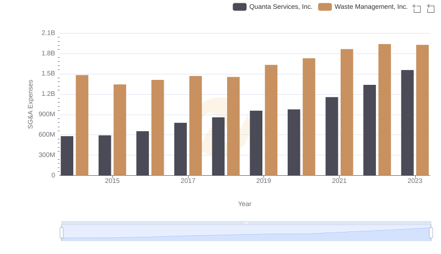Click the 2021 Quanta Services dark bar
Screen dimensions: 441x254
click(x=332, y=136)
